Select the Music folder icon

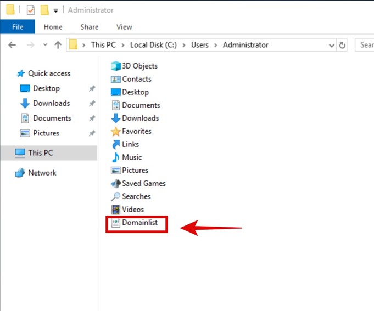pos(116,157)
